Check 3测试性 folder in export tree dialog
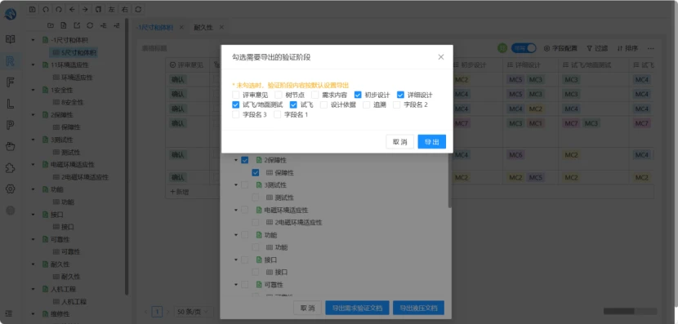 pos(245,185)
